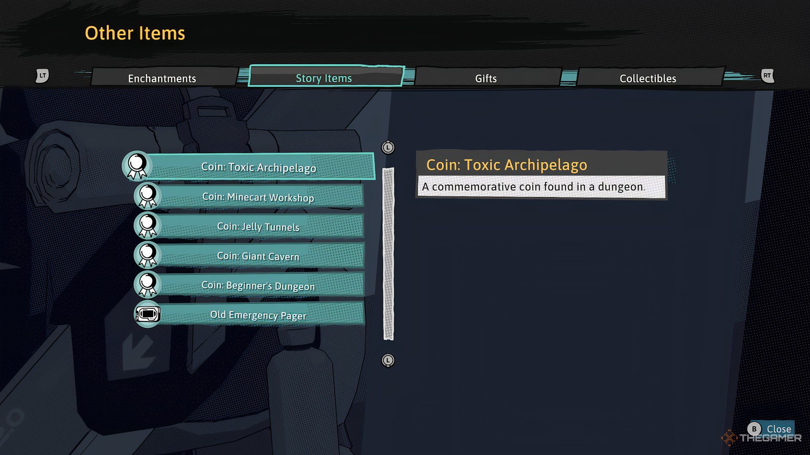Open the Gifts category tab

[x=485, y=78]
